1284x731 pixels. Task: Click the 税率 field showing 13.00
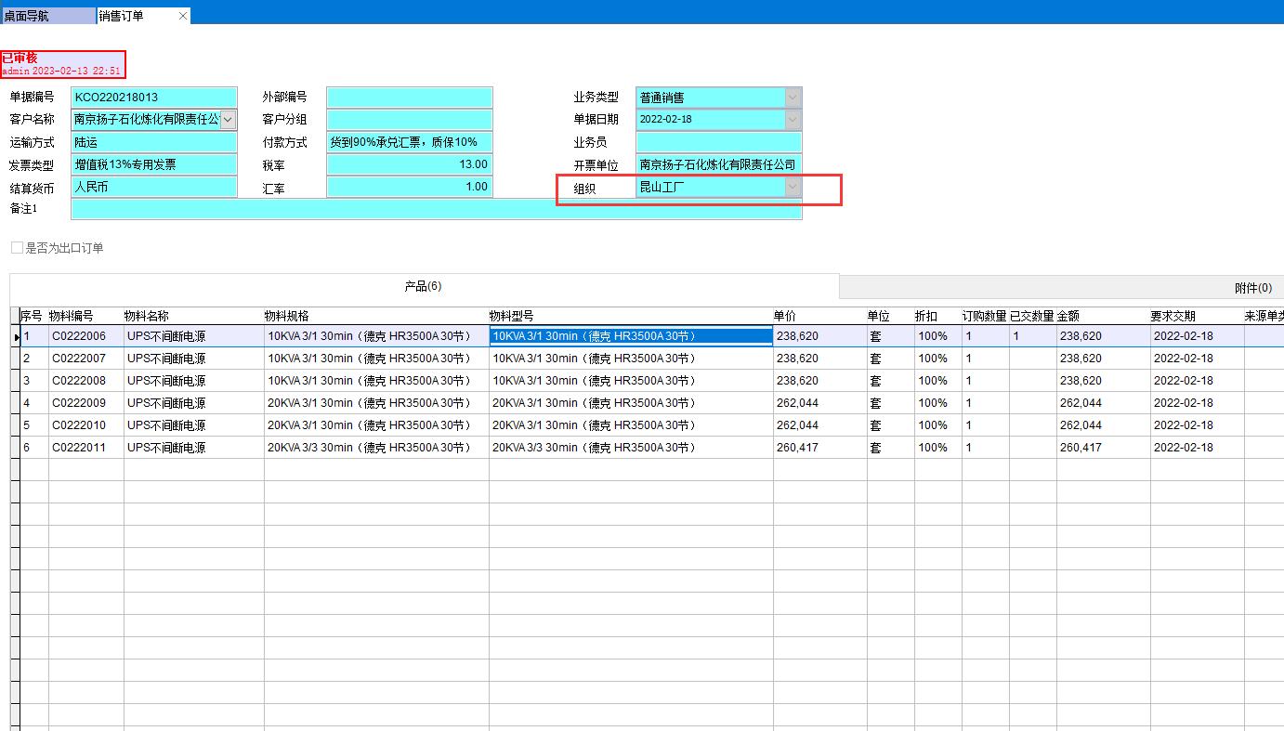click(409, 164)
